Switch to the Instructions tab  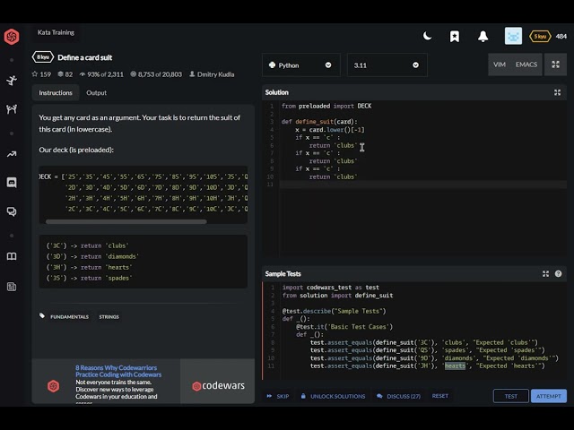(56, 93)
